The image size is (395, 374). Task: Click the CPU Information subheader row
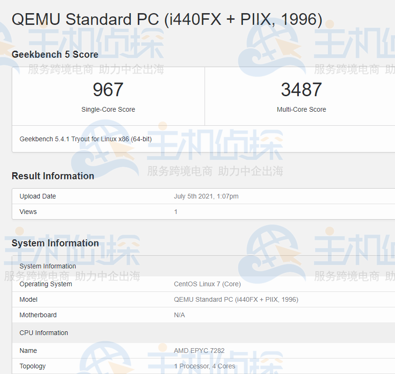(x=44, y=333)
